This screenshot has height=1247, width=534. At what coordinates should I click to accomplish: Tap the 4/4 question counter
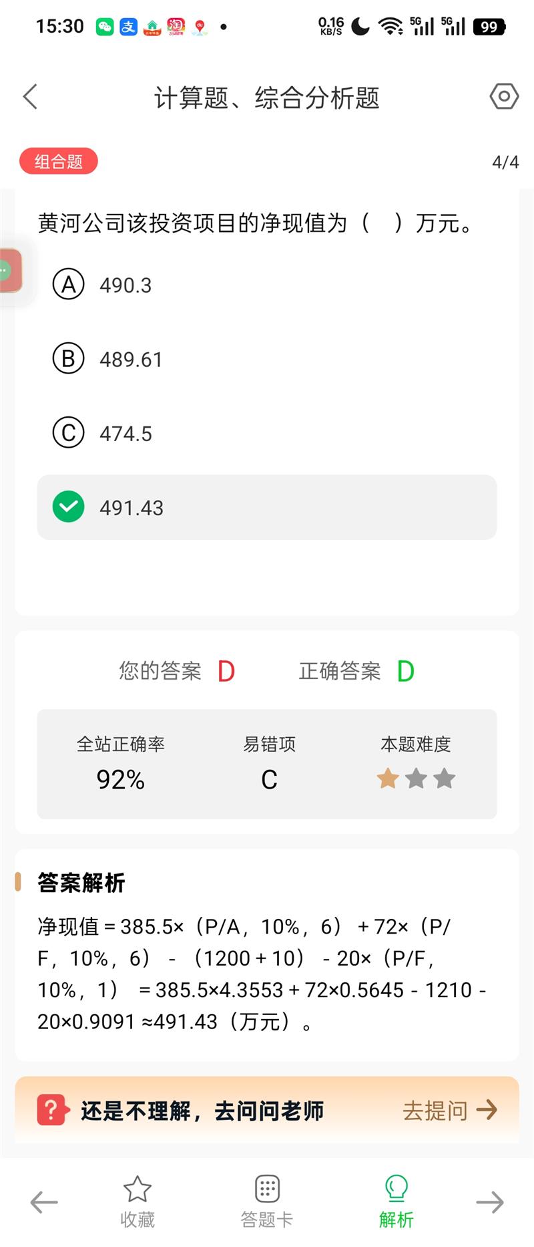[505, 162]
